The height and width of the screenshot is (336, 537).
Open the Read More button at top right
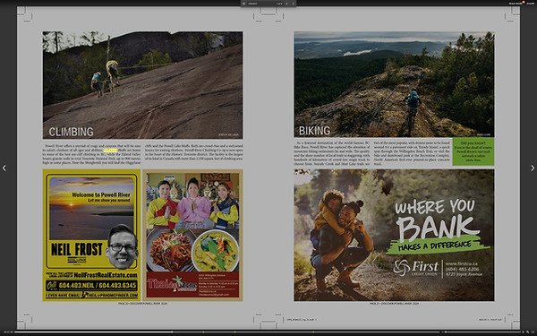[516, 4]
